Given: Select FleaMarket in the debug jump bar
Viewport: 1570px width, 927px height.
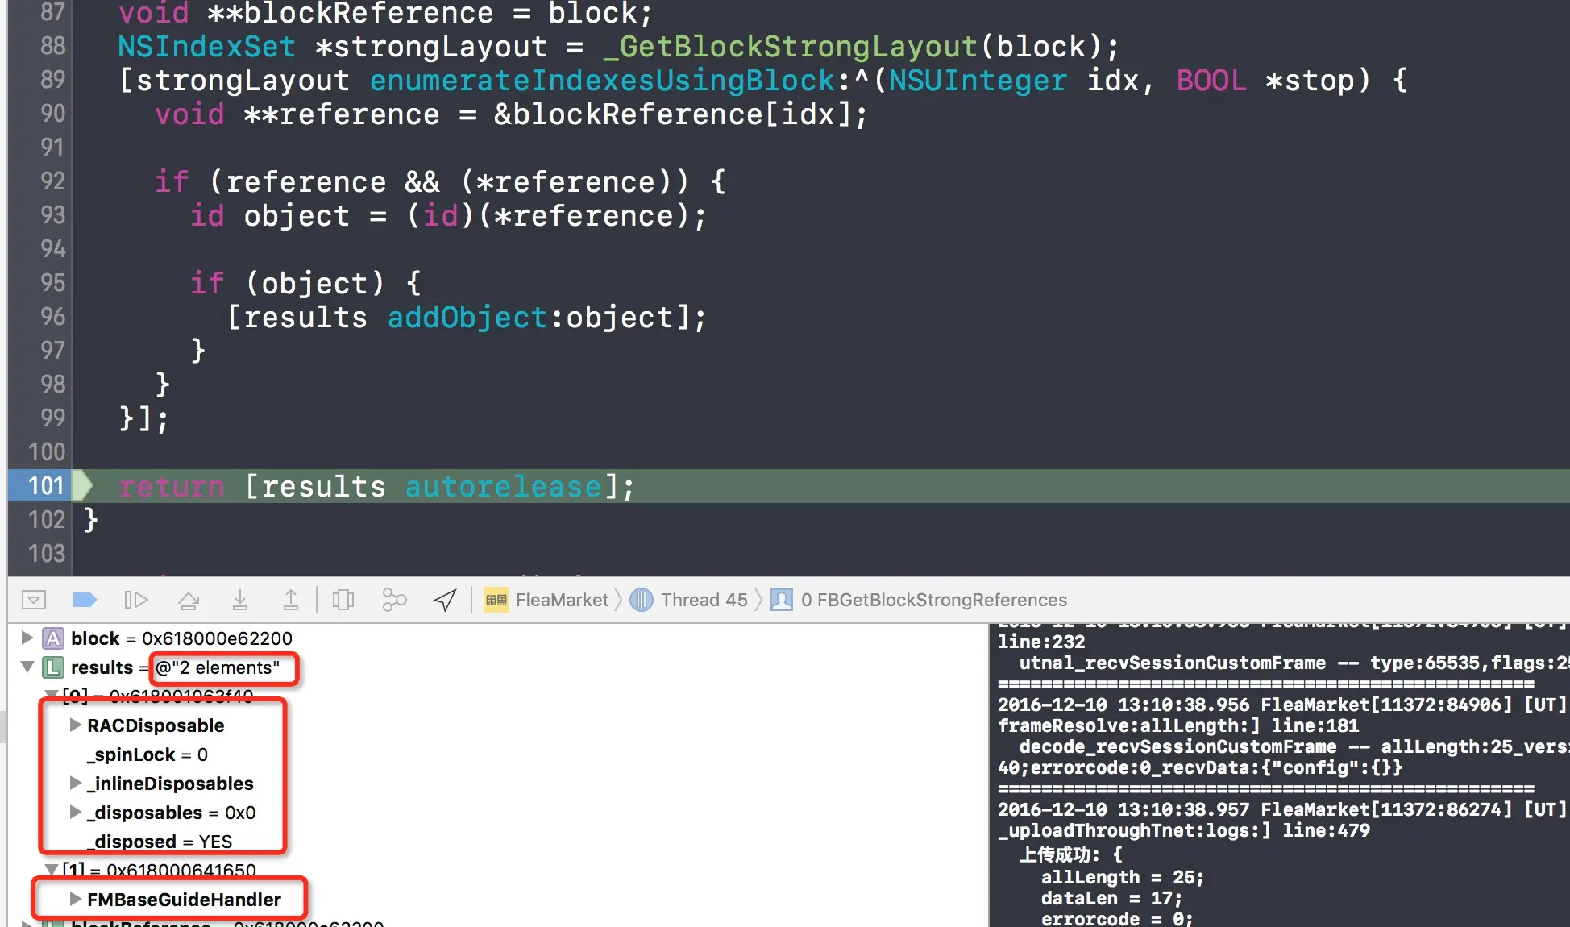Looking at the screenshot, I should [561, 600].
